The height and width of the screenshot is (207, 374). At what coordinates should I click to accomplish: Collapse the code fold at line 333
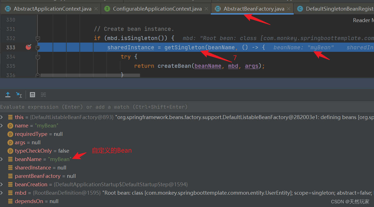tap(38, 48)
